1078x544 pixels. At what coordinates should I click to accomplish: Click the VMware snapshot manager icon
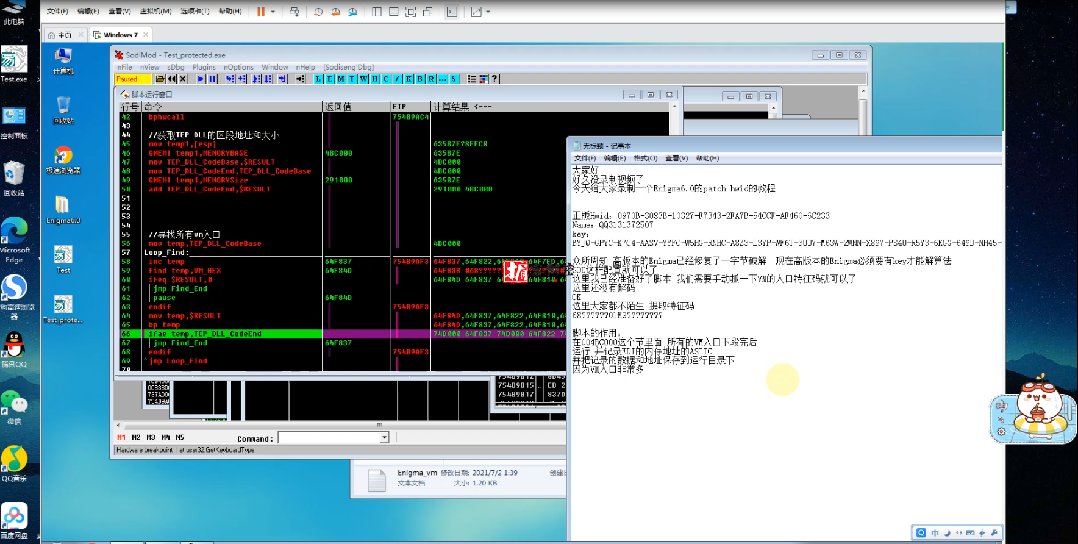(352, 12)
